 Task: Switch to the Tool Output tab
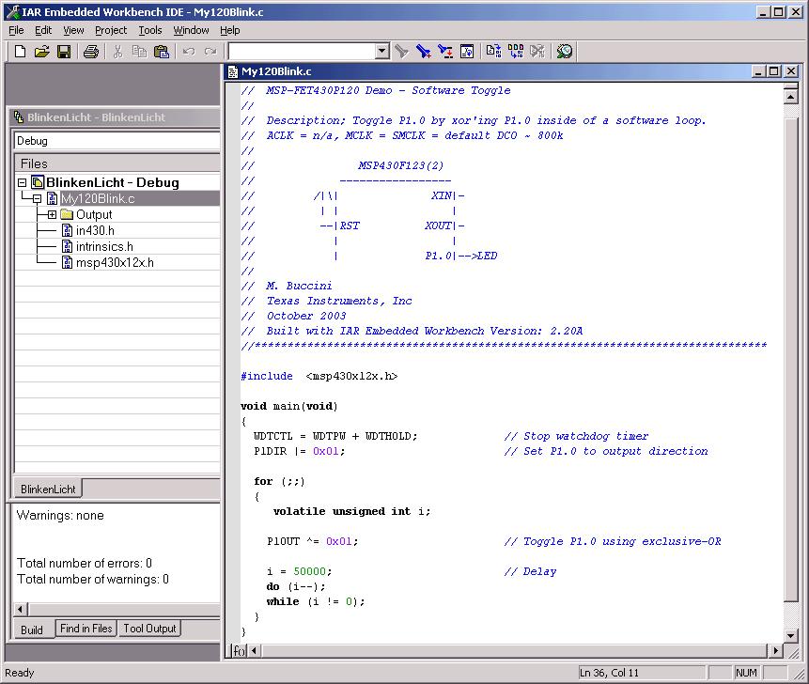pyautogui.click(x=149, y=629)
